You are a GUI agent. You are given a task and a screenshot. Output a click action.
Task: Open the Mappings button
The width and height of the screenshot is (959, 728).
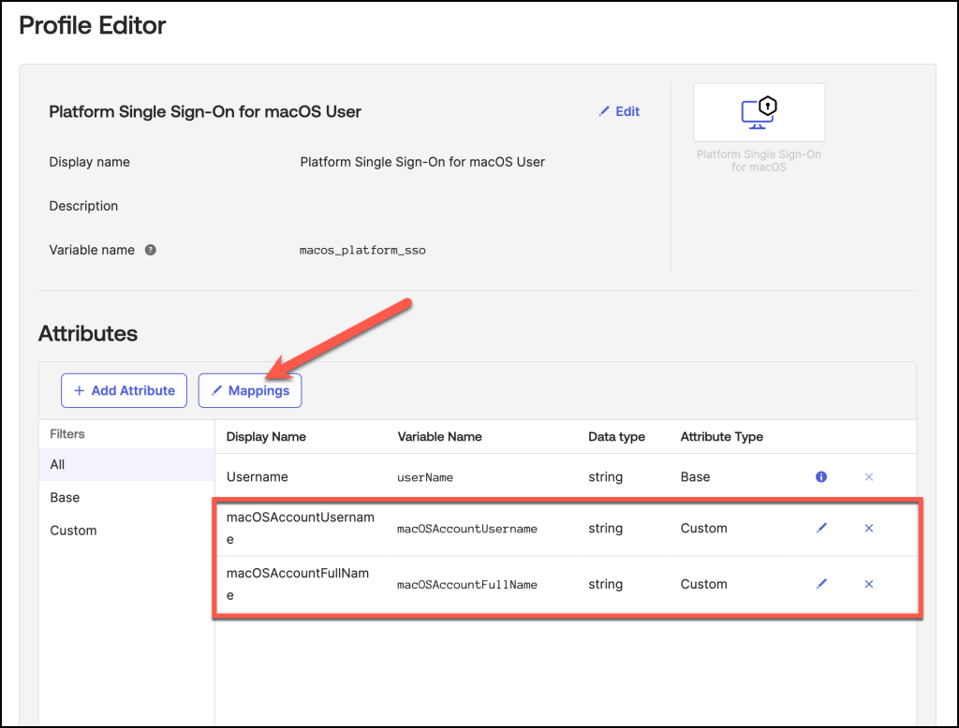point(250,391)
